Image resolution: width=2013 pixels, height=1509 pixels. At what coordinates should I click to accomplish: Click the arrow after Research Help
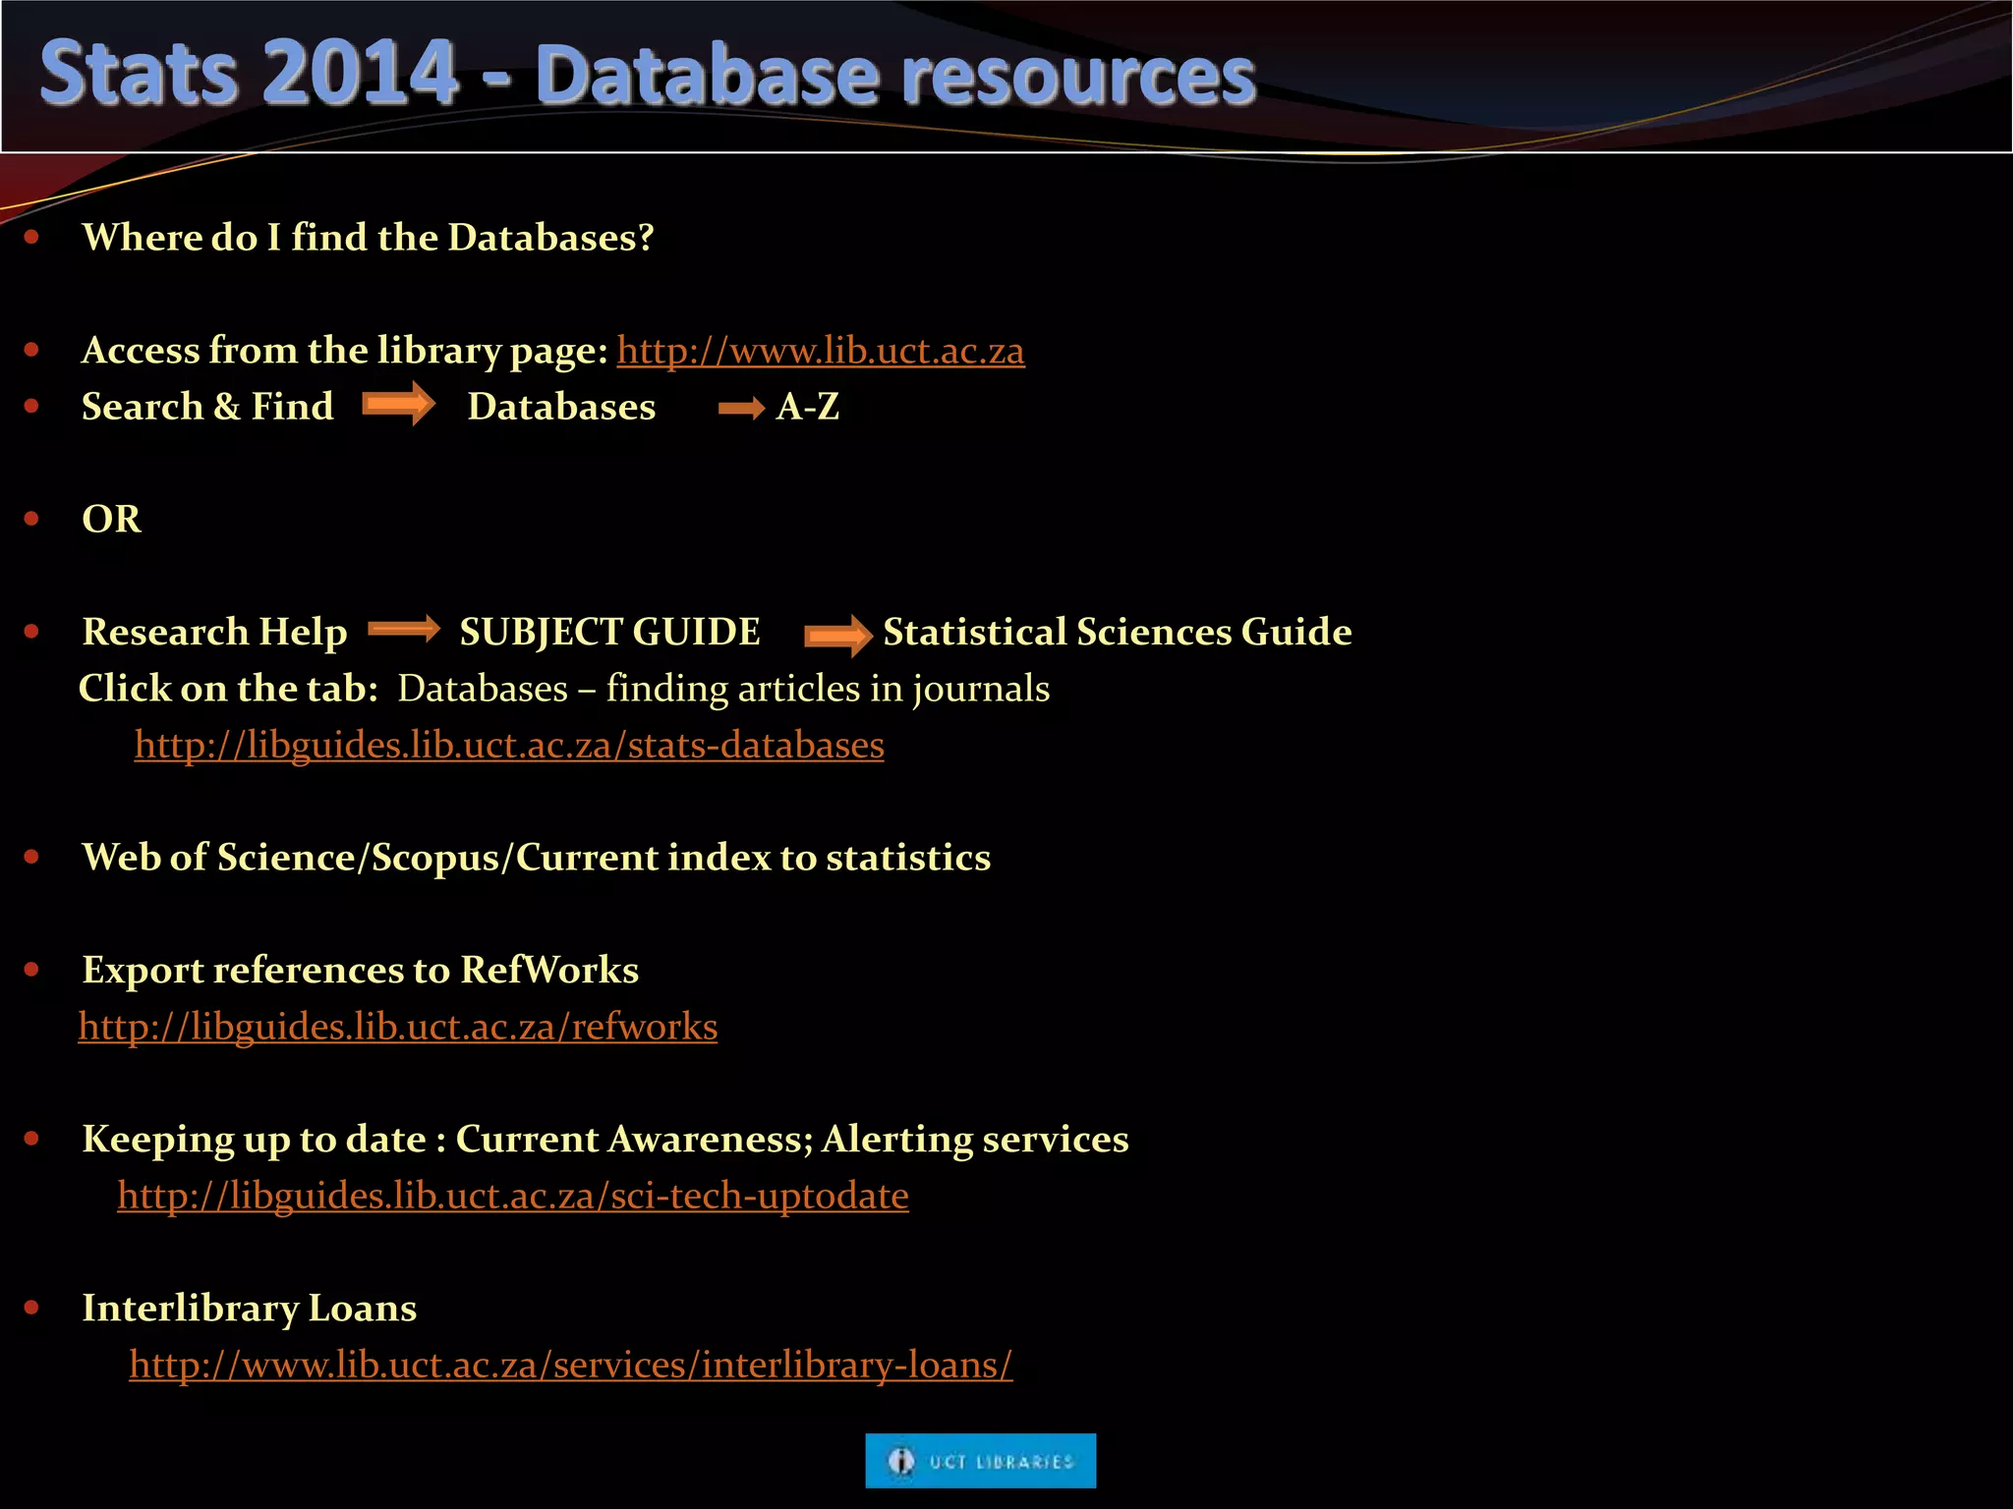coord(404,630)
